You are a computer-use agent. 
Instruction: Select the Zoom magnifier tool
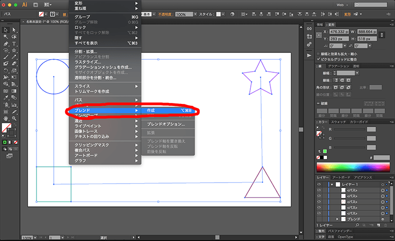[x=14, y=118]
